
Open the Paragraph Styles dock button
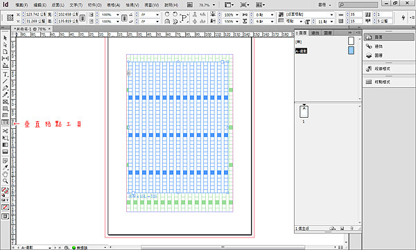coord(389,69)
